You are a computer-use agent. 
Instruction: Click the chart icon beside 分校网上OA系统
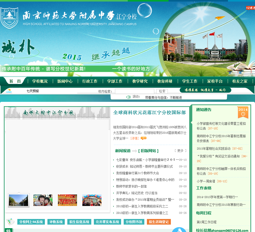(10, 222)
